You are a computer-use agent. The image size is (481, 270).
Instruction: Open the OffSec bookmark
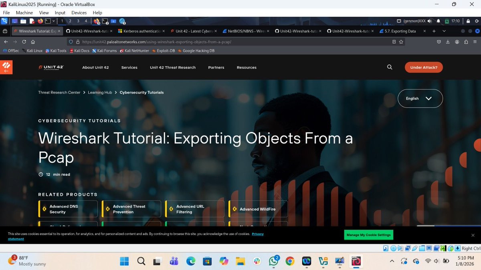(11, 51)
